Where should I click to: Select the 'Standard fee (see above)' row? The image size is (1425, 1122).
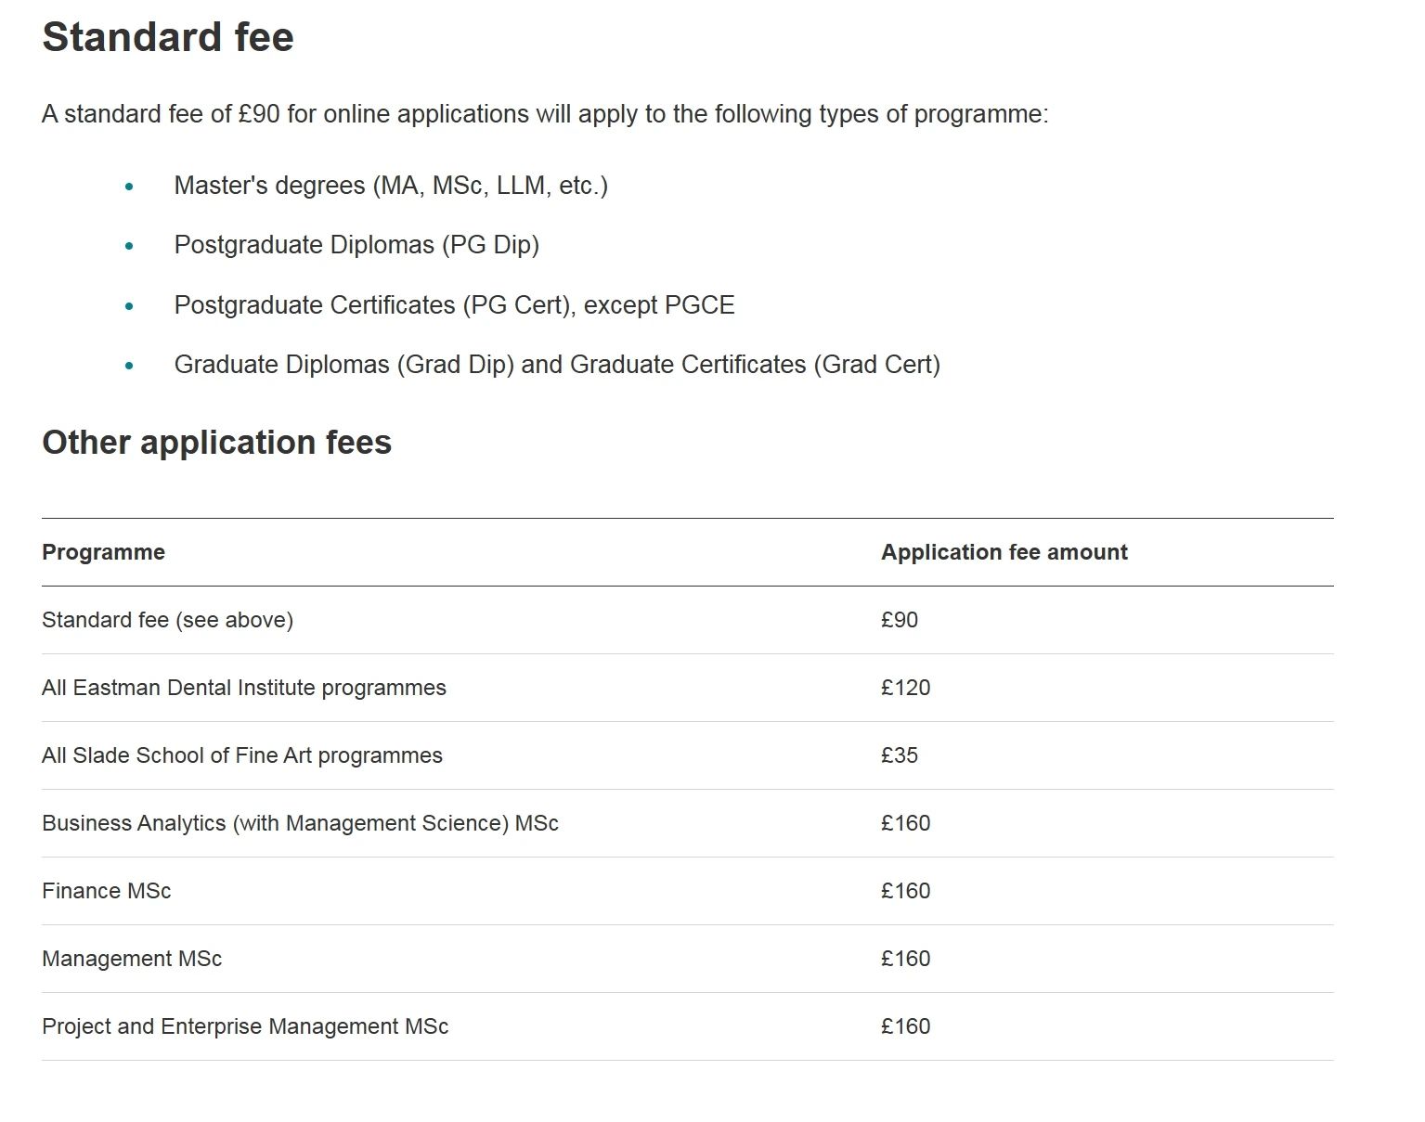688,620
